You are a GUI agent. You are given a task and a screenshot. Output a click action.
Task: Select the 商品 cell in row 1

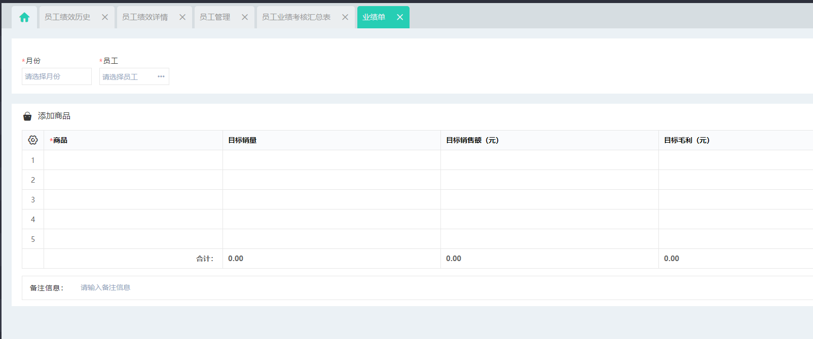click(133, 160)
